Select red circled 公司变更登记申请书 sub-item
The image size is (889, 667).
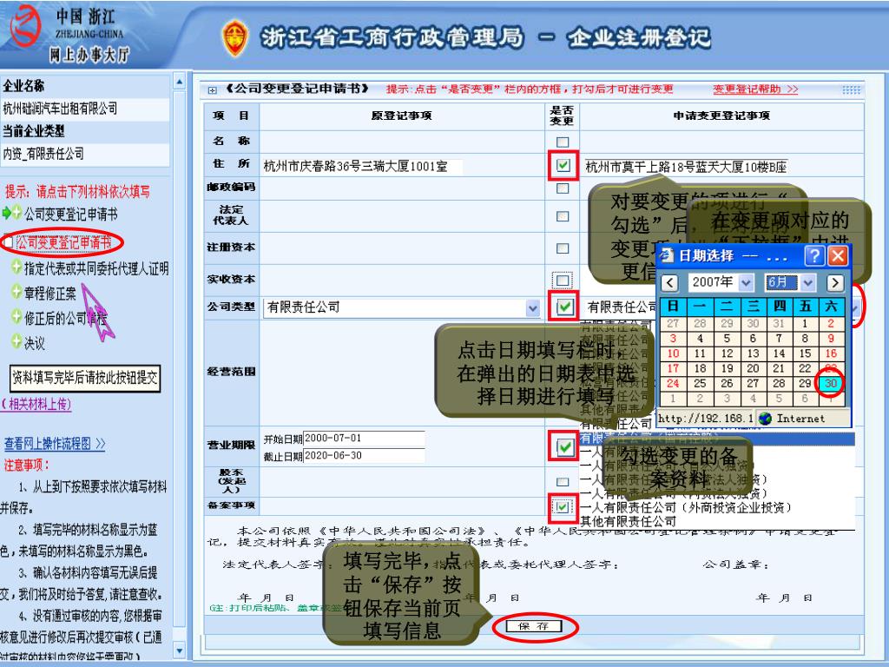coord(63,243)
